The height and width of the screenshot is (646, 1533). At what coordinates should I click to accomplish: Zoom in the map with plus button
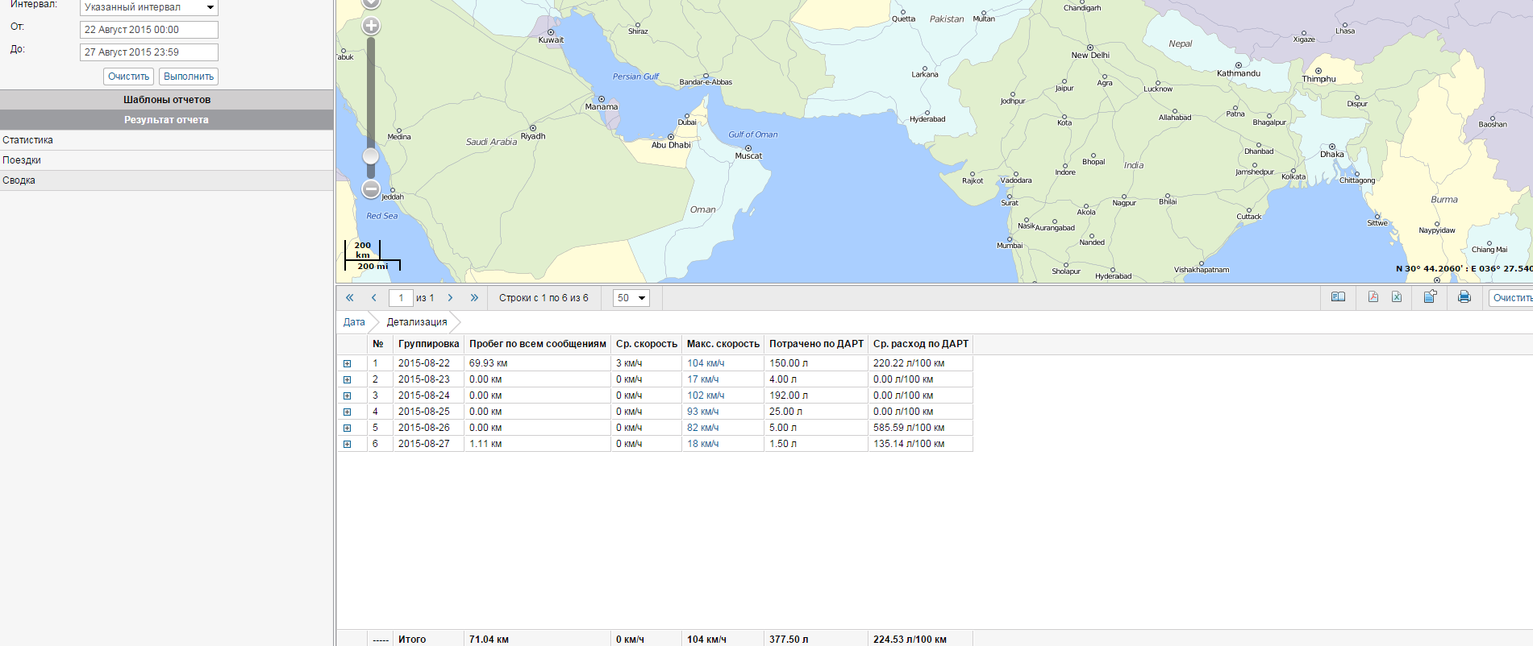click(x=371, y=26)
